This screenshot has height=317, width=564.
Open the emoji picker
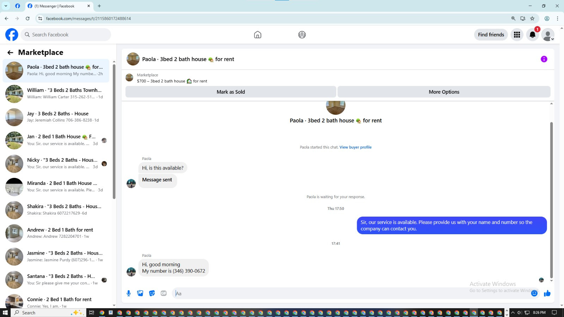(534, 293)
